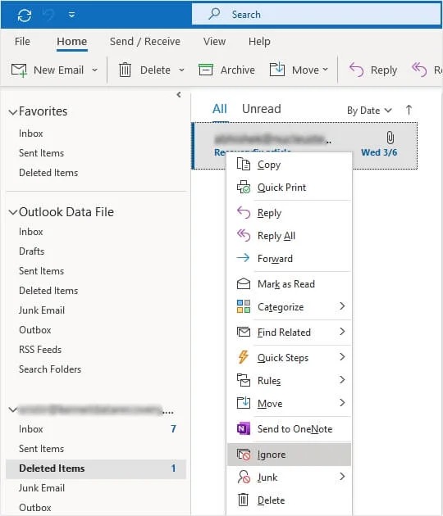Choose Quick Print in context menu
This screenshot has width=443, height=516.
click(x=289, y=188)
